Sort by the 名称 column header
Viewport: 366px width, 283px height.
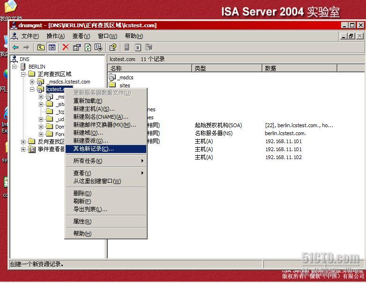click(150, 68)
